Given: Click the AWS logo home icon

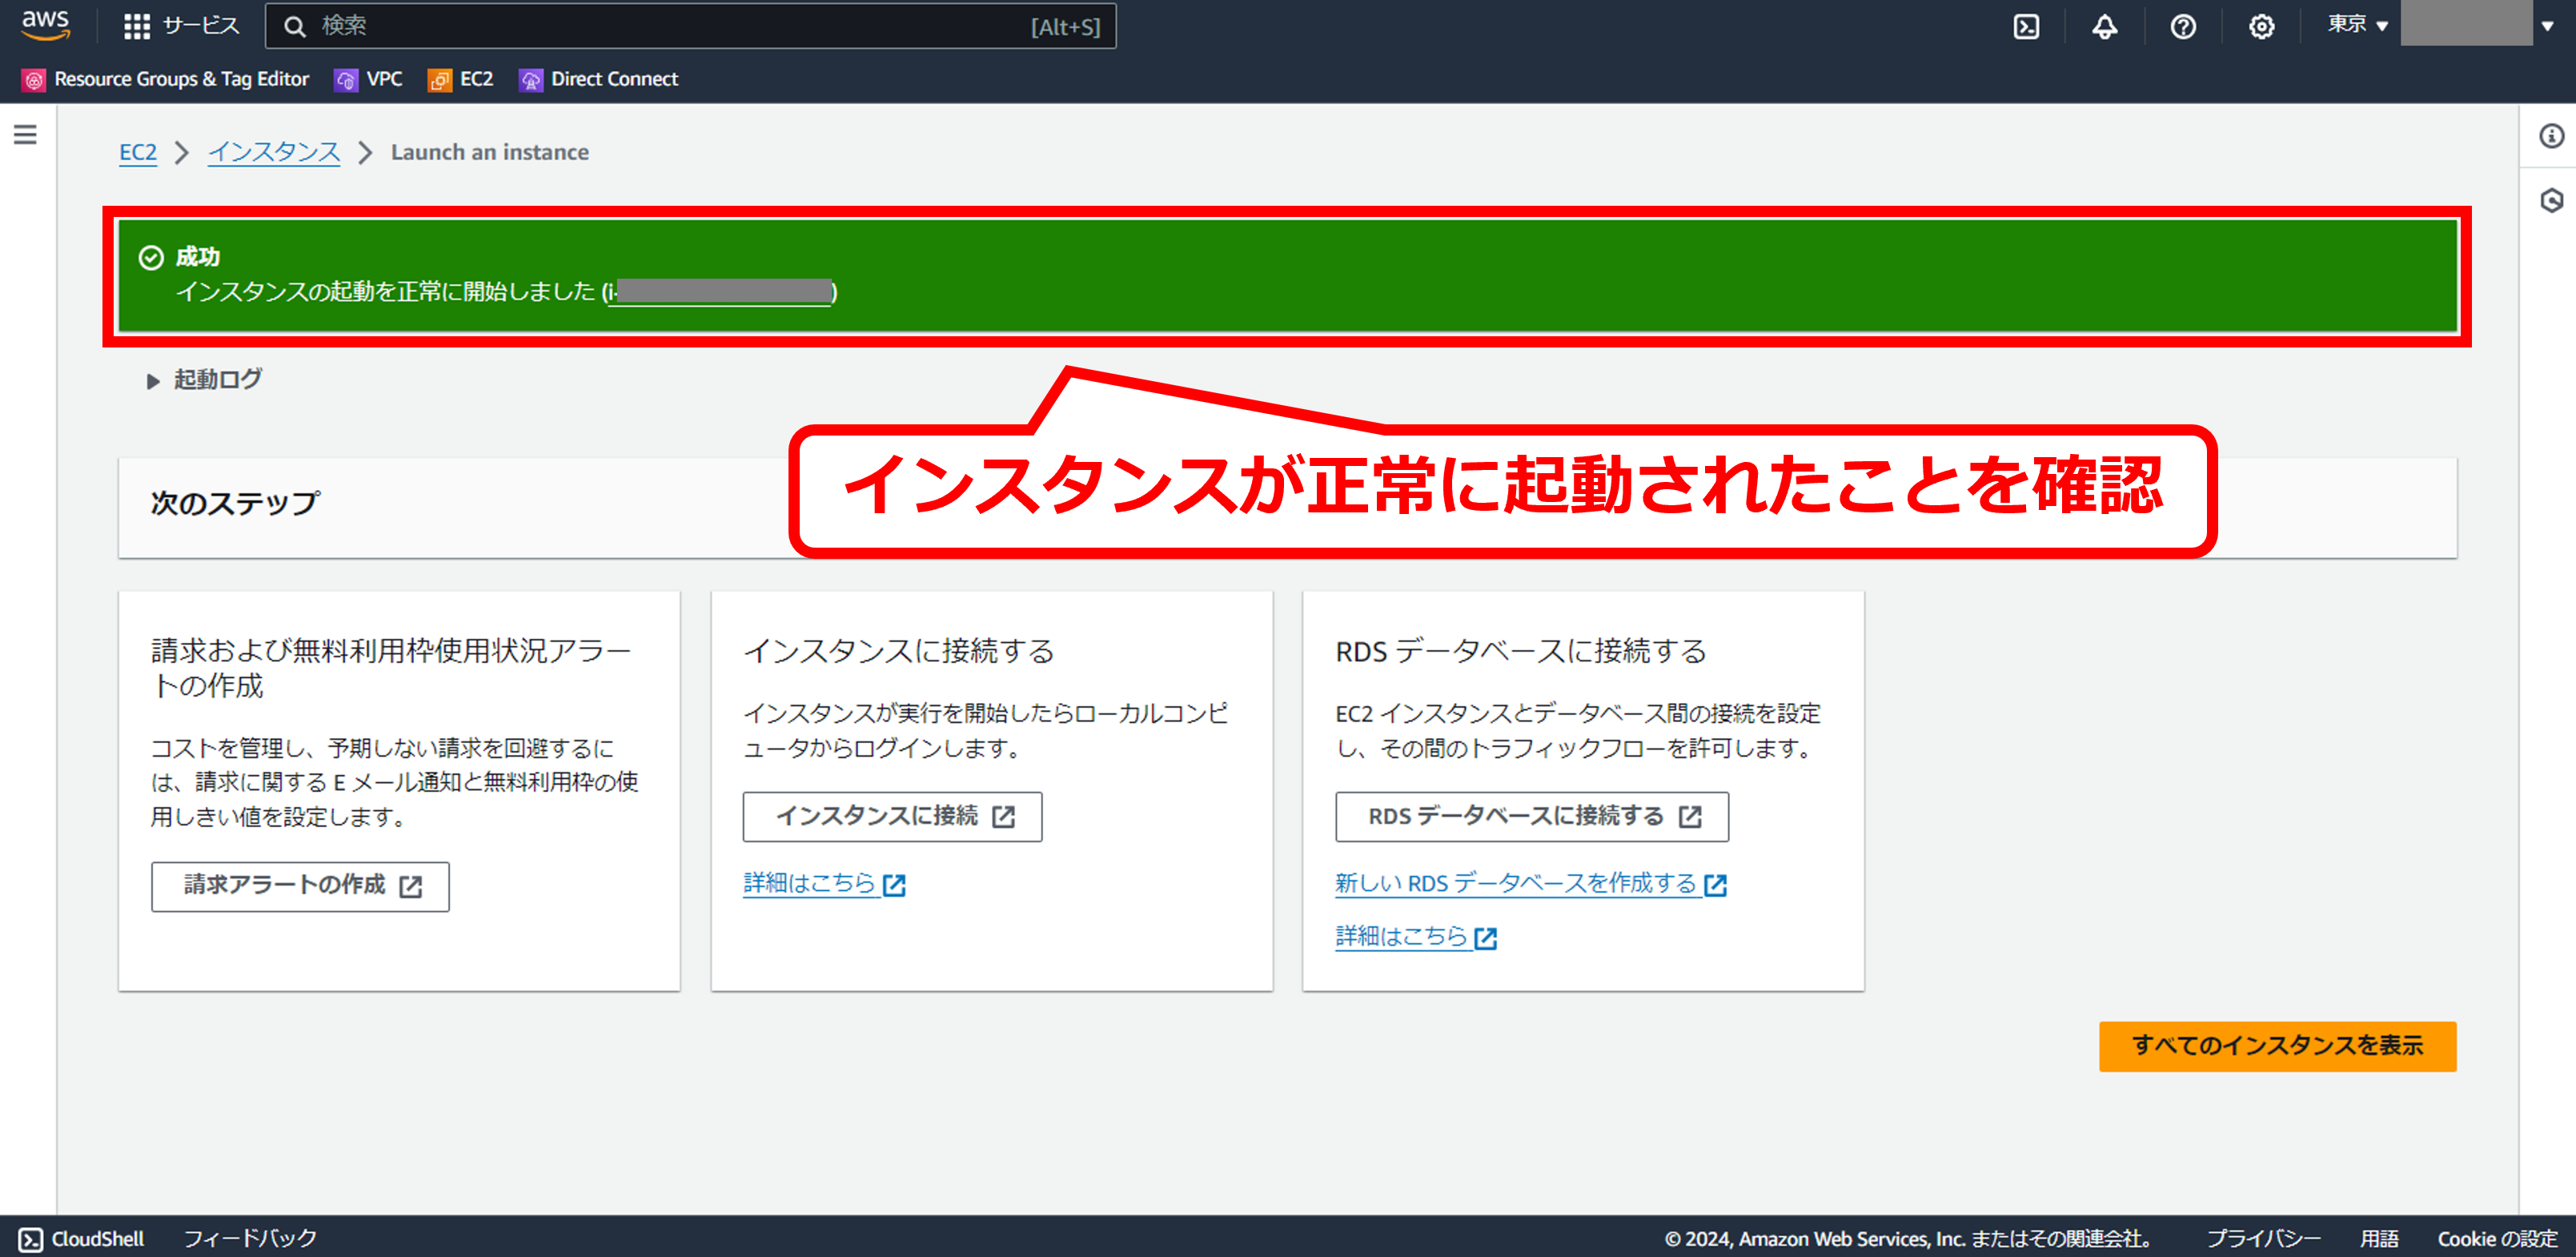Looking at the screenshot, I should 45,24.
